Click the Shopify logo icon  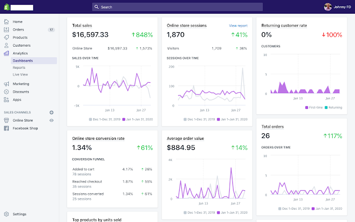(x=7, y=7)
